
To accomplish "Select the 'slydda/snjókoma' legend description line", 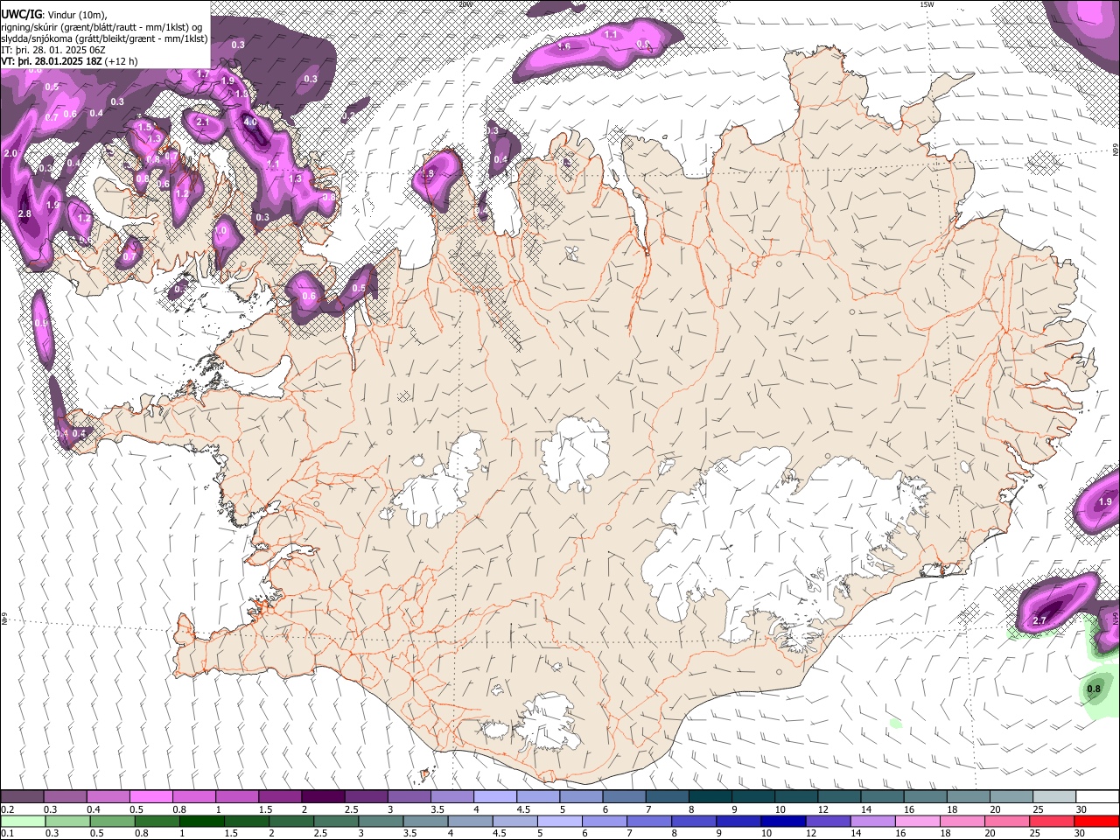I will 104,38.
